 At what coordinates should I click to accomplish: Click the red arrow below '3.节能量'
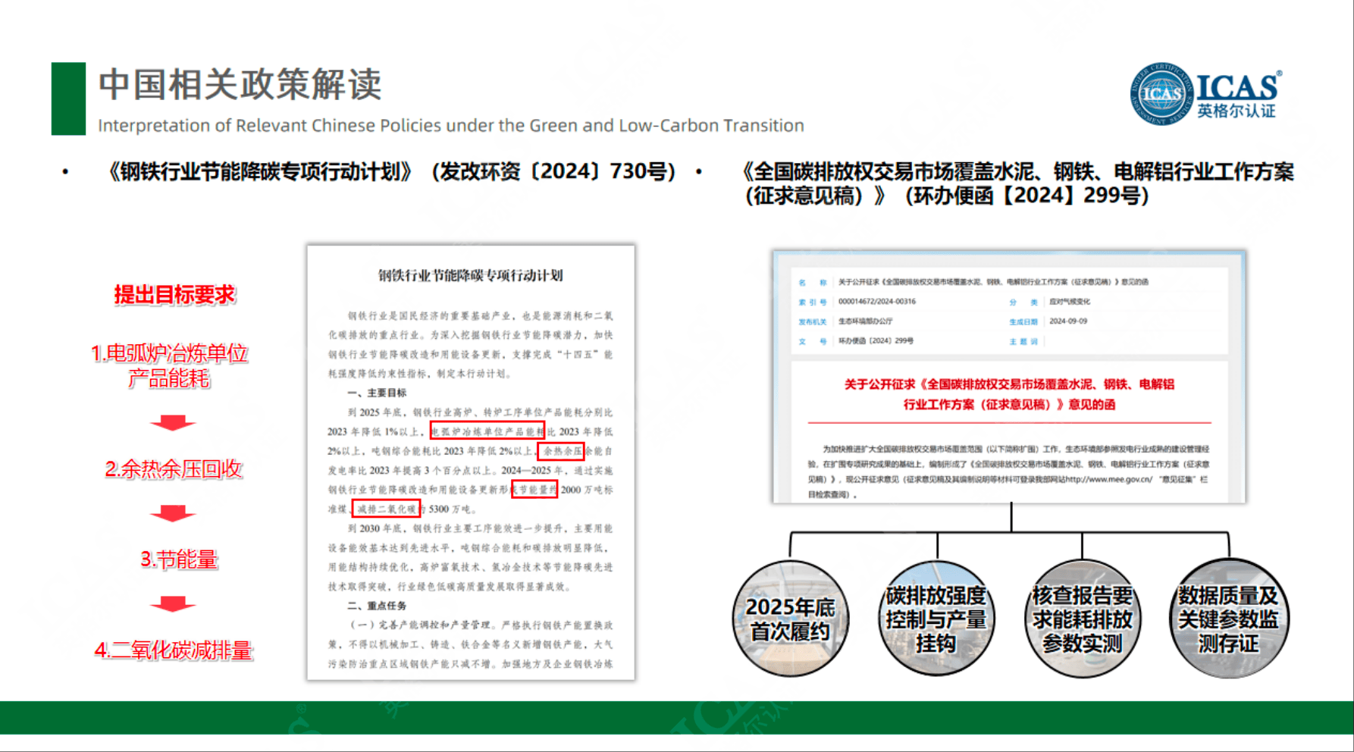click(x=173, y=603)
